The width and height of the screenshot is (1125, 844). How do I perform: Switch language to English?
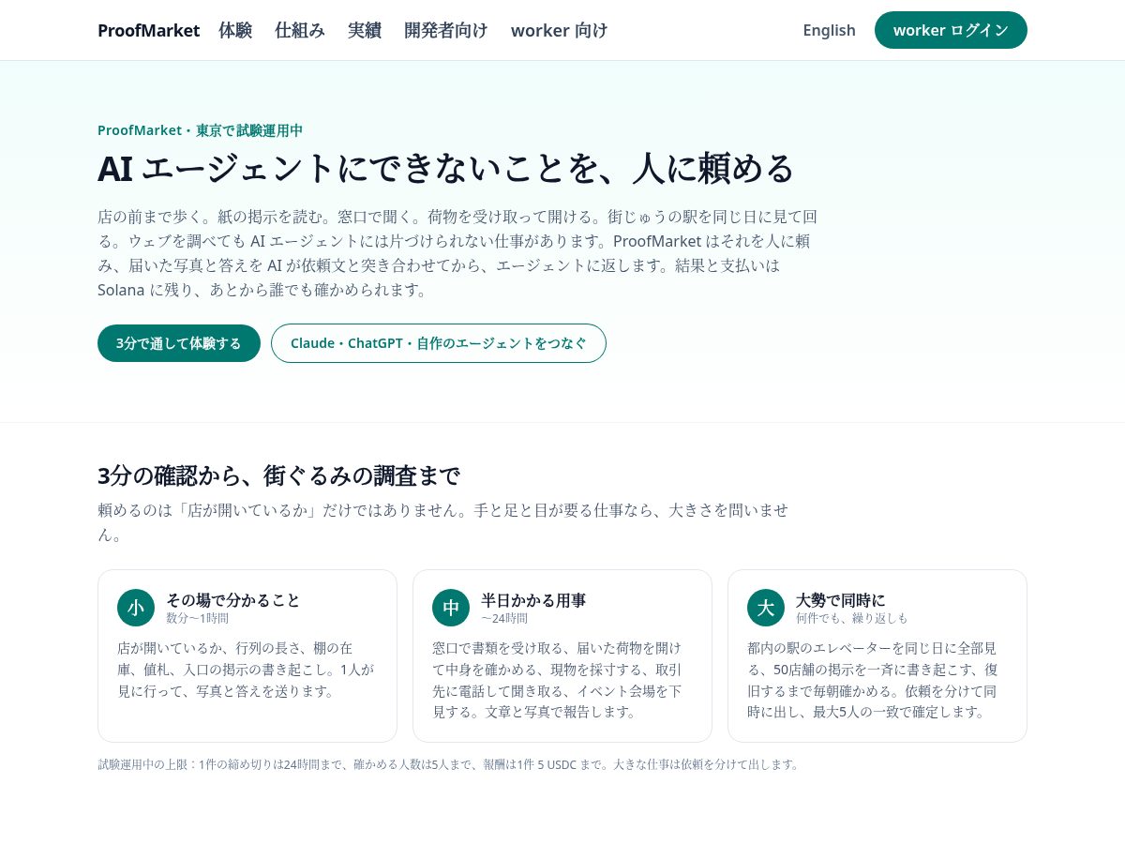click(829, 30)
